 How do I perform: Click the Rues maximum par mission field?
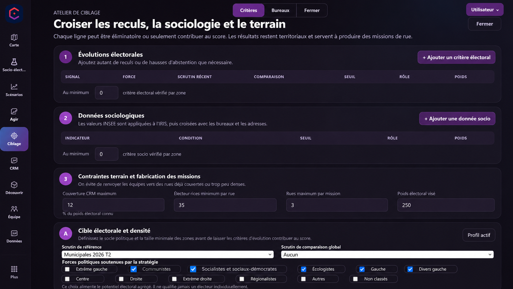click(x=337, y=205)
